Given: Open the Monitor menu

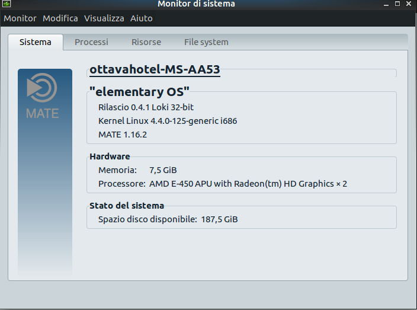Looking at the screenshot, I should pyautogui.click(x=20, y=18).
